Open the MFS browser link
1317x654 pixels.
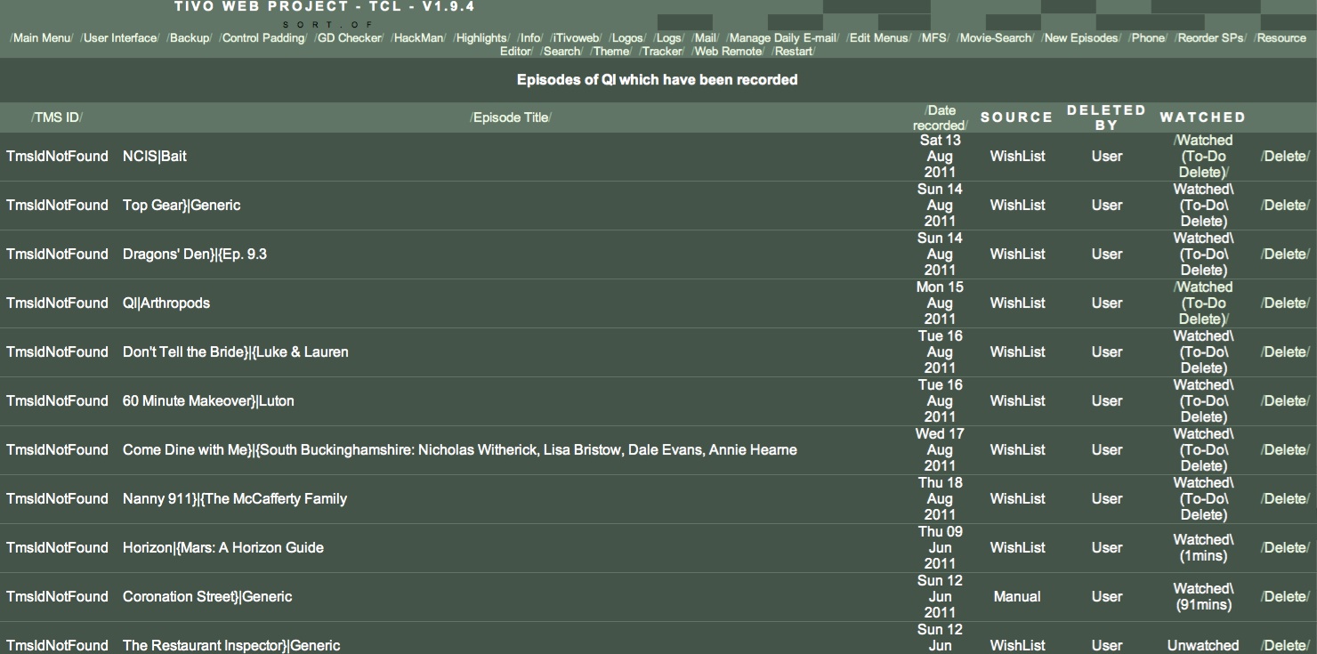click(933, 38)
